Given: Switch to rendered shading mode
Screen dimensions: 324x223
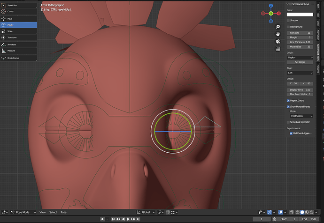Looking at the screenshot, I should point(312,212).
